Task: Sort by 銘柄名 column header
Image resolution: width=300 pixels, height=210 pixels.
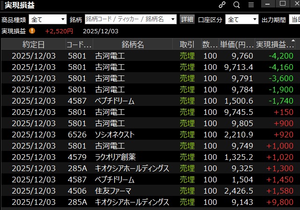Action: point(133,45)
